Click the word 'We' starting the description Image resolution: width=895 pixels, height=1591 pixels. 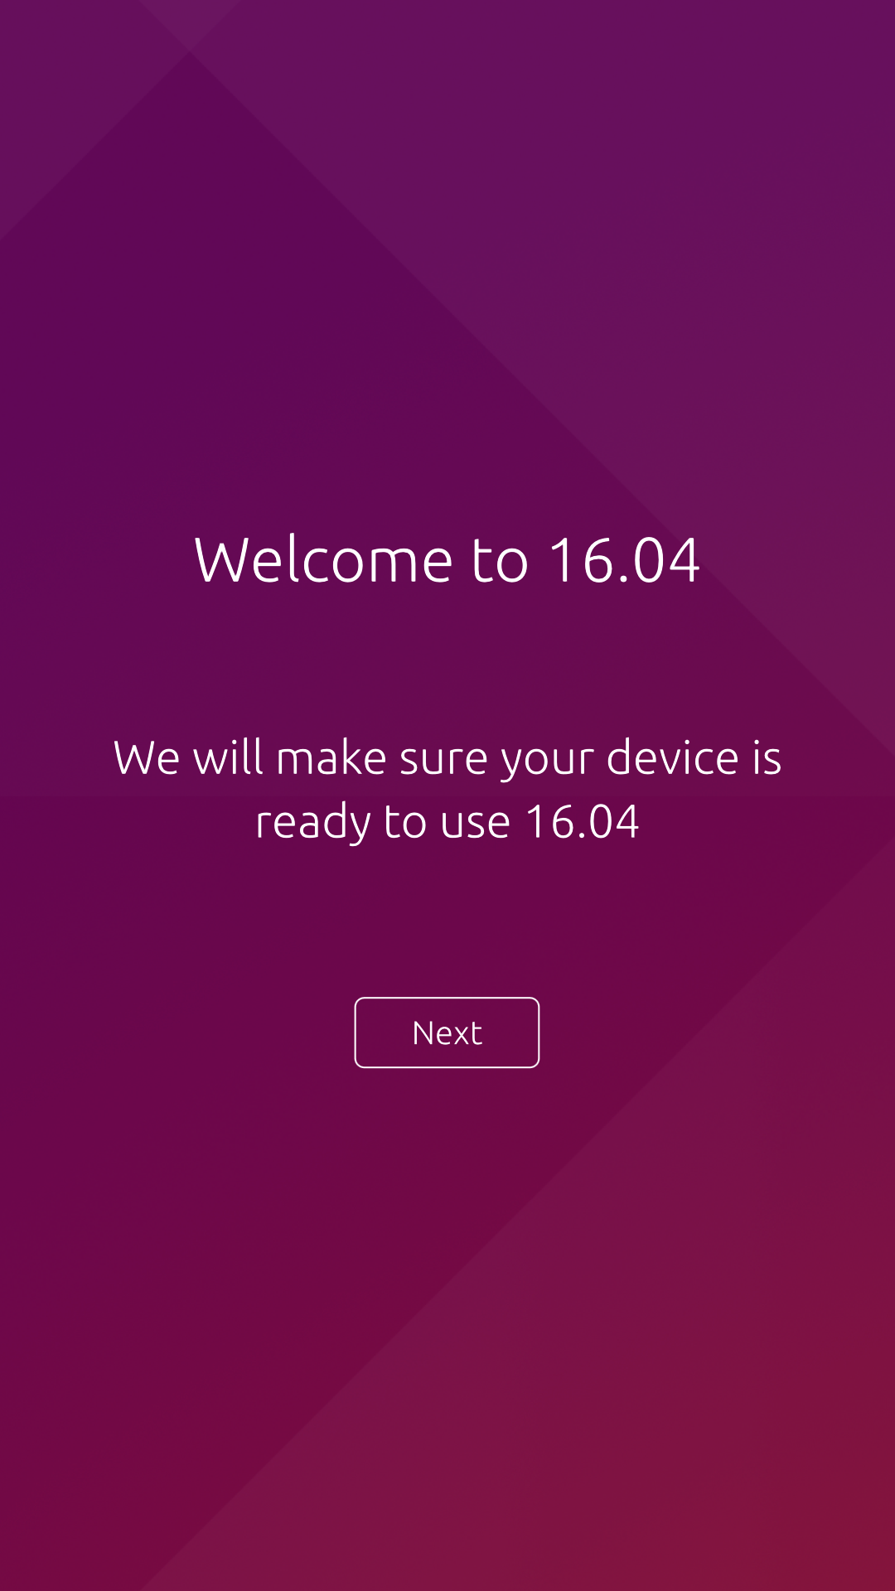(x=146, y=758)
